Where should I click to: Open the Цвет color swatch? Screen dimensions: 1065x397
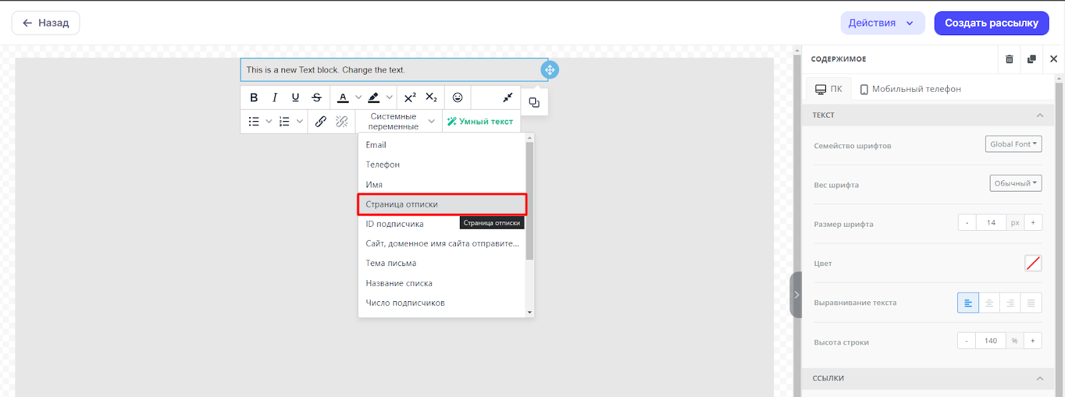(1033, 263)
